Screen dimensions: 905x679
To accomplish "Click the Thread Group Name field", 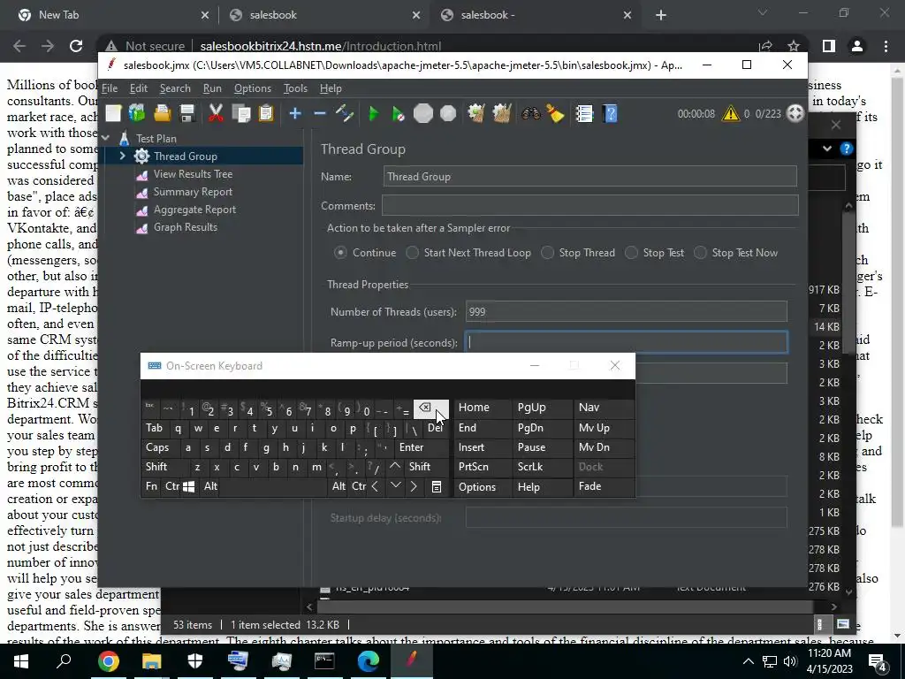I will [x=589, y=176].
